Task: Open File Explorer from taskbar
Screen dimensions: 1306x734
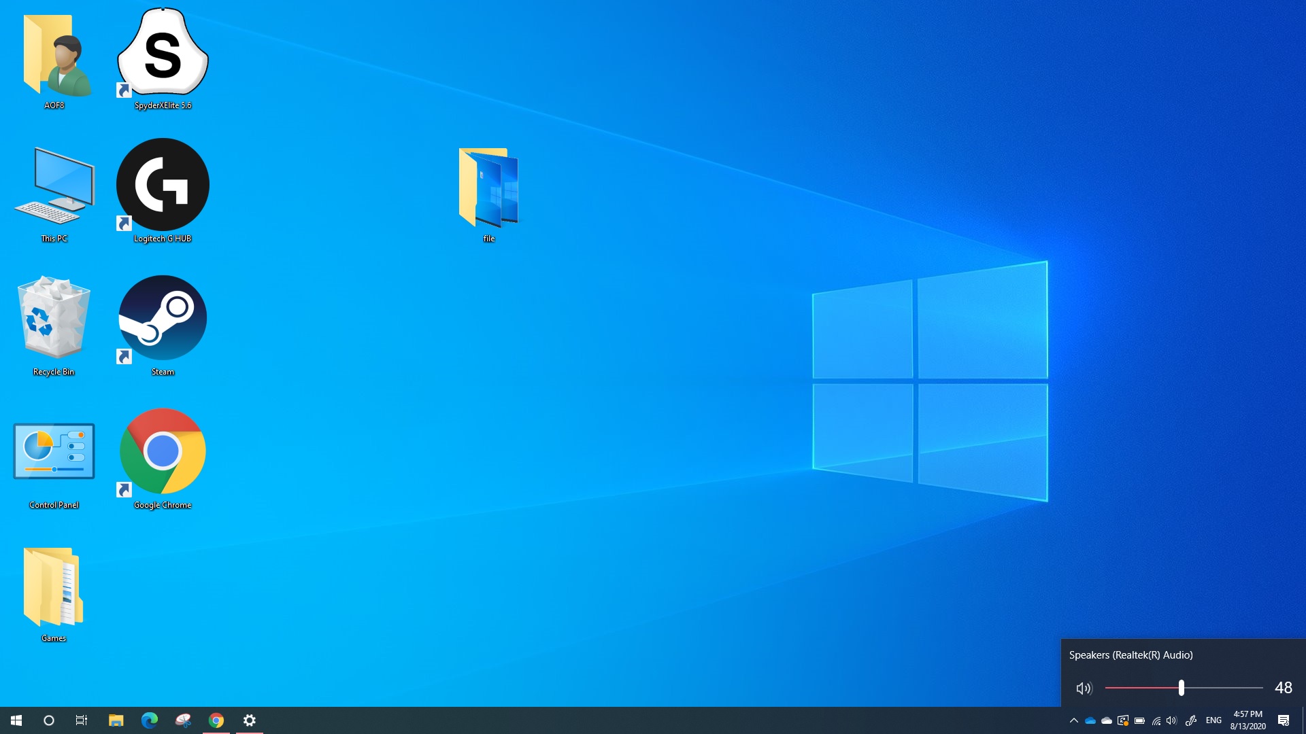Action: coord(116,720)
